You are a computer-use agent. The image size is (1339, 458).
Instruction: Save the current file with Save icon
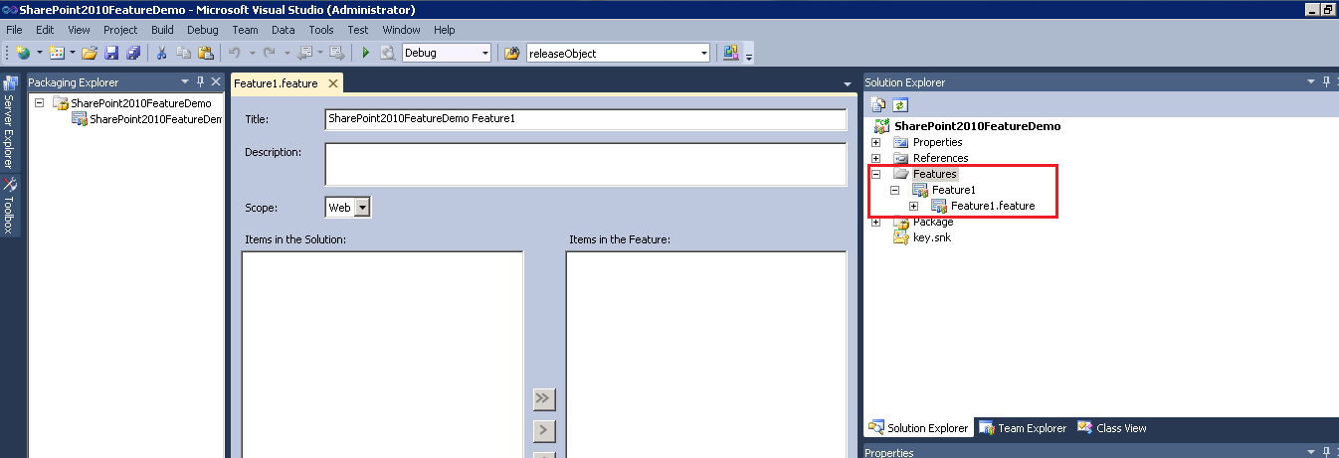point(111,53)
